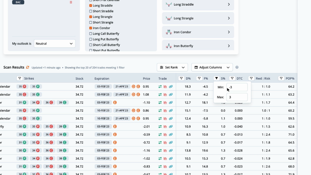The image size is (311, 175).
Task: Click 30 P strike badge in price -0.59 row
Action: (22, 135)
